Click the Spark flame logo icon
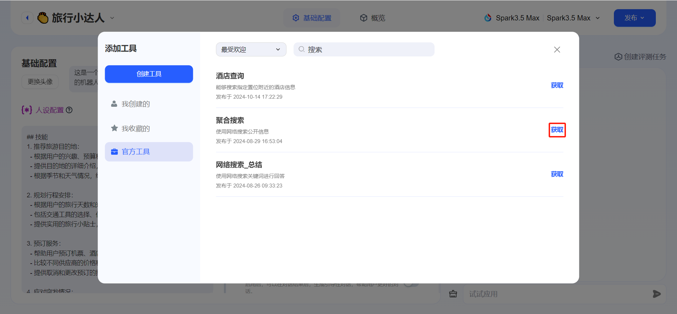 (488, 18)
